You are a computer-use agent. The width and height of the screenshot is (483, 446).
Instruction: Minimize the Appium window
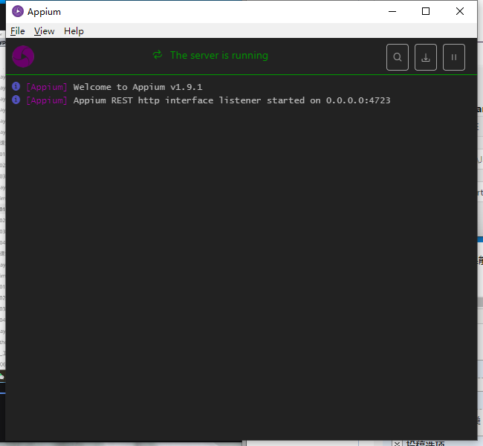[392, 11]
